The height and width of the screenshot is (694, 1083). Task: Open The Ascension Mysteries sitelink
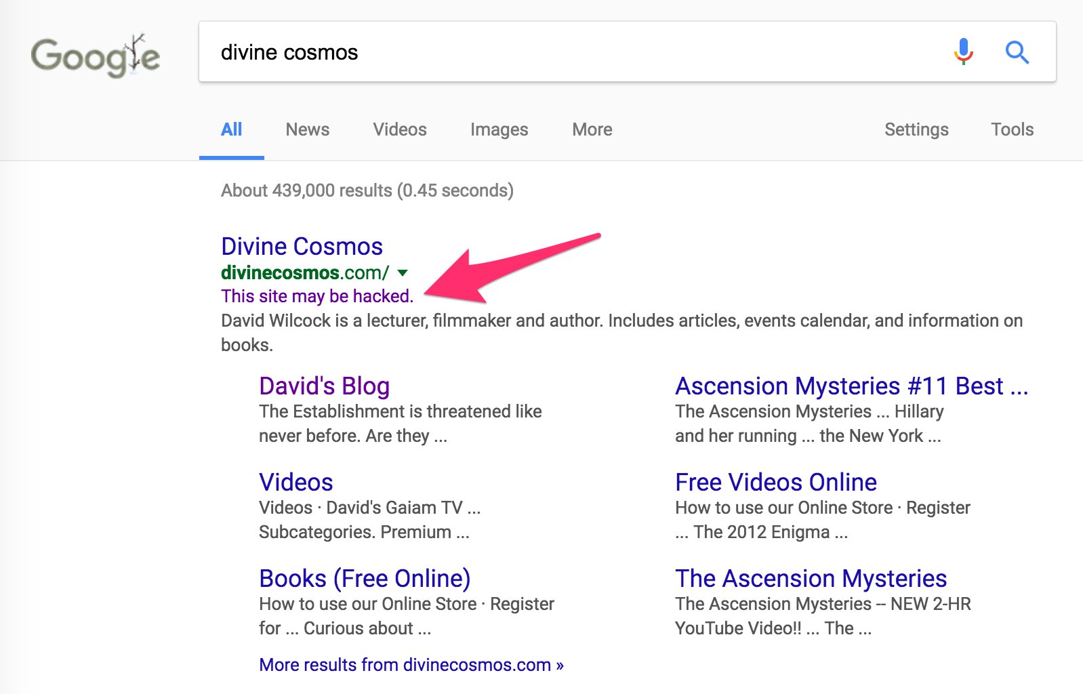[811, 578]
